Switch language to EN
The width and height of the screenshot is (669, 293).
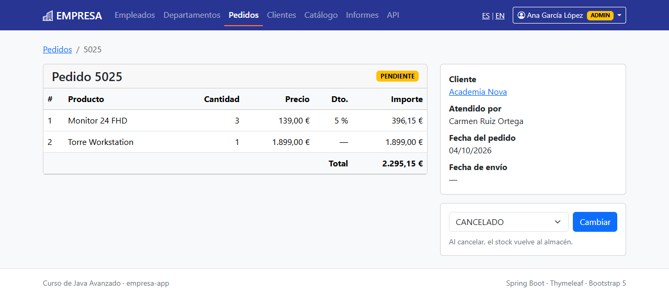(x=500, y=16)
